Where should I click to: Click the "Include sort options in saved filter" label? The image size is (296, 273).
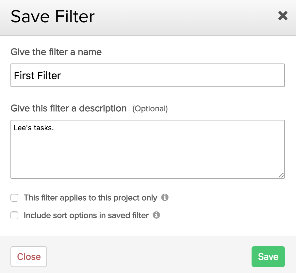pyautogui.click(x=86, y=215)
